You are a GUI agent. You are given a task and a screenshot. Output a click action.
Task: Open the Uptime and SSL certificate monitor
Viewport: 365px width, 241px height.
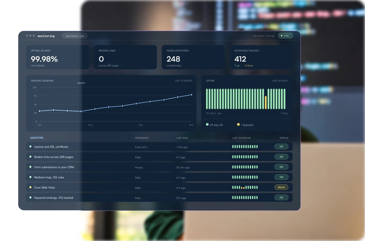(x=159, y=147)
